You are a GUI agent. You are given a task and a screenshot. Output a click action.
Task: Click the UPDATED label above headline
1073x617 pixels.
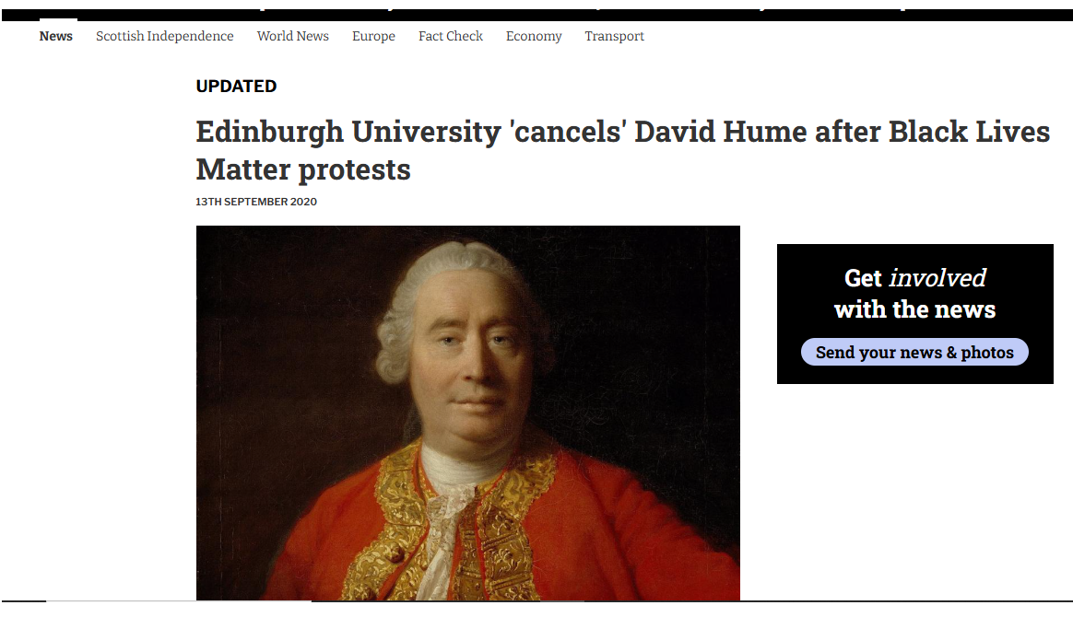point(236,86)
